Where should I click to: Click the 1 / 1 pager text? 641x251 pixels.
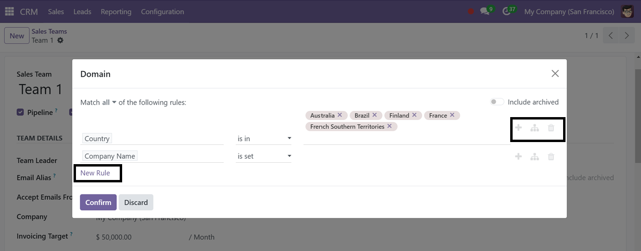pyautogui.click(x=591, y=36)
